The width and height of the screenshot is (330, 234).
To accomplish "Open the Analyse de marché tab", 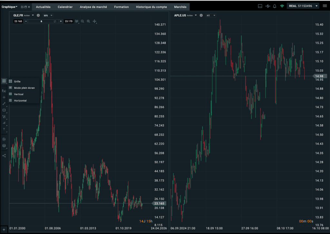I will tap(93, 7).
